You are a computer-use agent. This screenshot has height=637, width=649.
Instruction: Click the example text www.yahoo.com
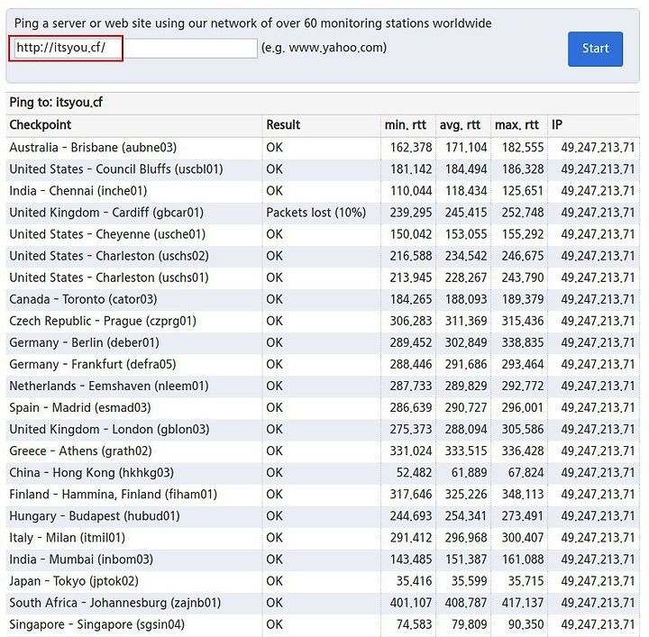point(336,48)
